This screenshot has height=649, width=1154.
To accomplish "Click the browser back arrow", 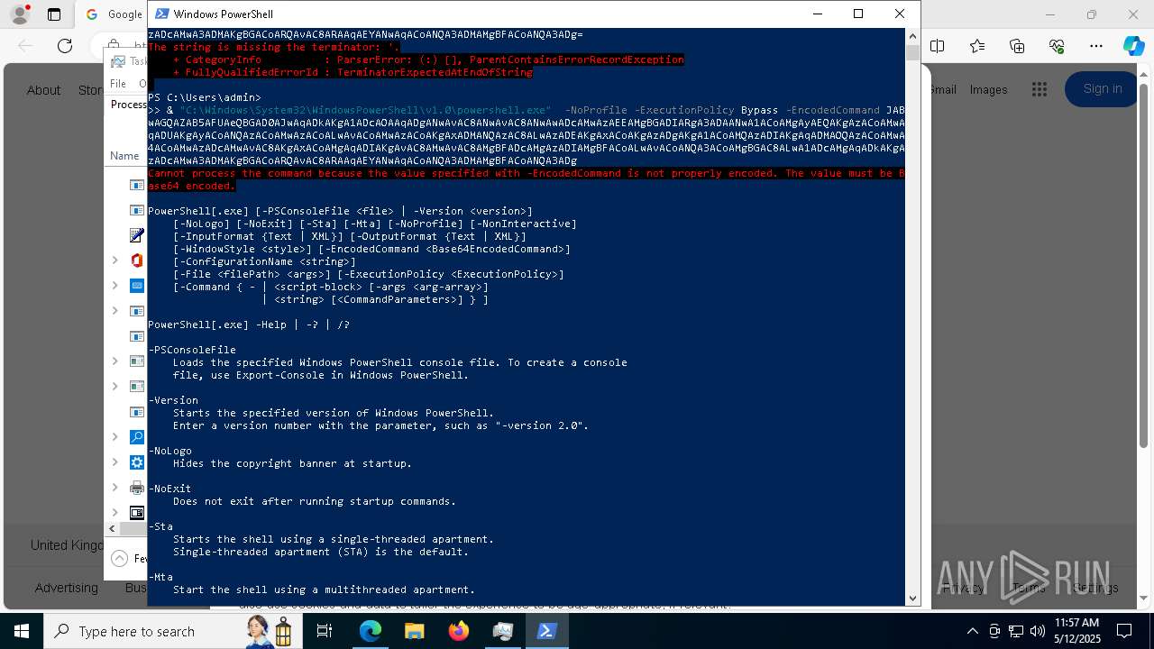I will pos(25,46).
